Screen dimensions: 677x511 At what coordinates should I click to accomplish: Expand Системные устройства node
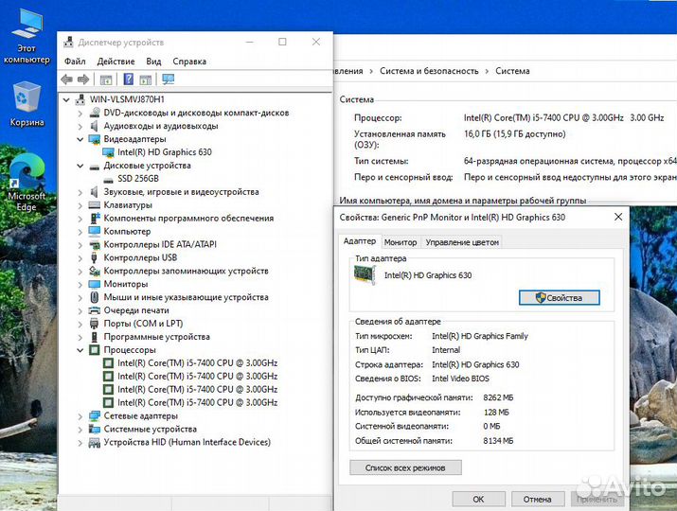80,430
